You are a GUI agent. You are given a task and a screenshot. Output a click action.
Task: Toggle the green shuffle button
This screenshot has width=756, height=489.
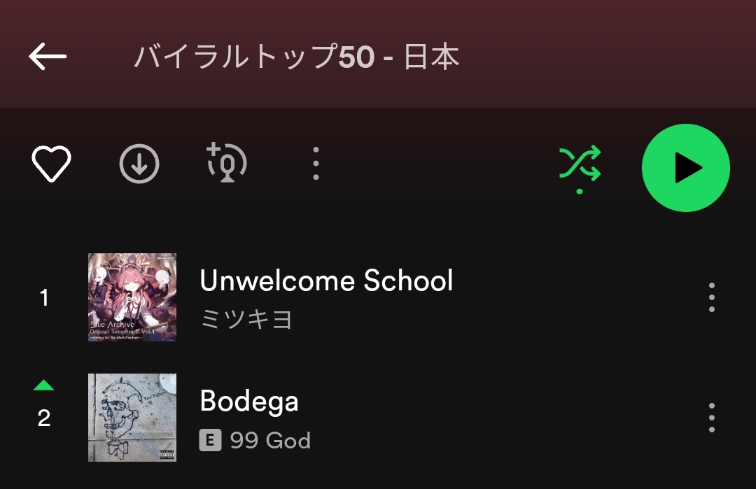point(580,169)
